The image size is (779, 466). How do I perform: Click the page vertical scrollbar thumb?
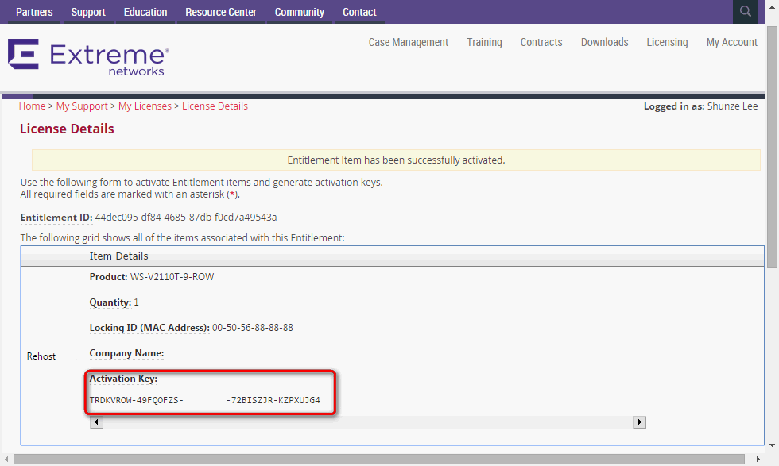772,146
